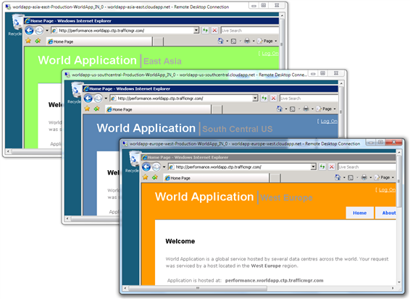Viewport: 410px width, 299px height.
Task: Click scroll-up arrow in South Central US window
Action: [341, 83]
